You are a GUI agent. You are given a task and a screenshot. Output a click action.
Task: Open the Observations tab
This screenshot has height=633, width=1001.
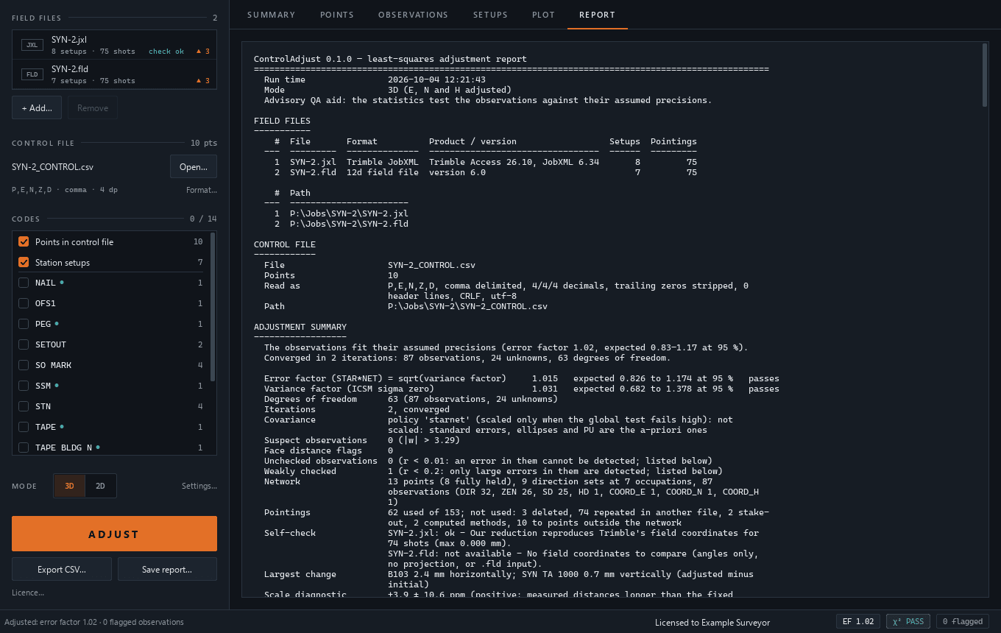tap(413, 15)
